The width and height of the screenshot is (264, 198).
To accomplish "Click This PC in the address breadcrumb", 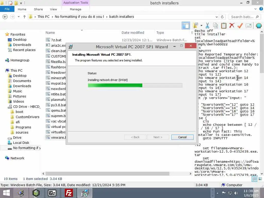I will pos(43,17).
